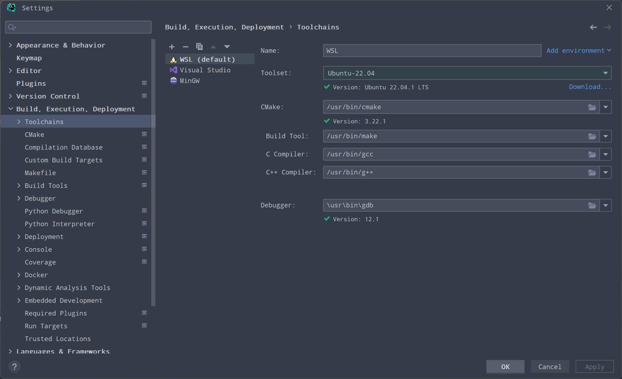Click the Download... link

[x=590, y=87]
